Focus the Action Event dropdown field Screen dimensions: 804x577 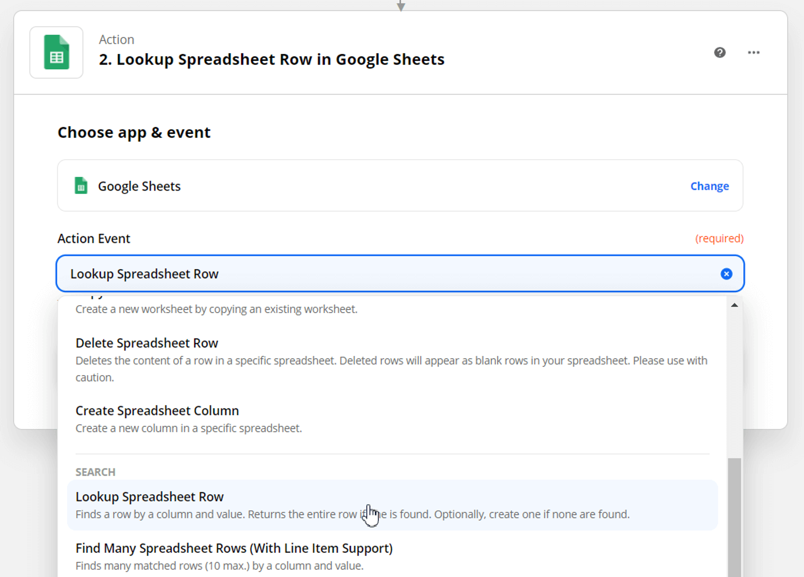tap(400, 273)
